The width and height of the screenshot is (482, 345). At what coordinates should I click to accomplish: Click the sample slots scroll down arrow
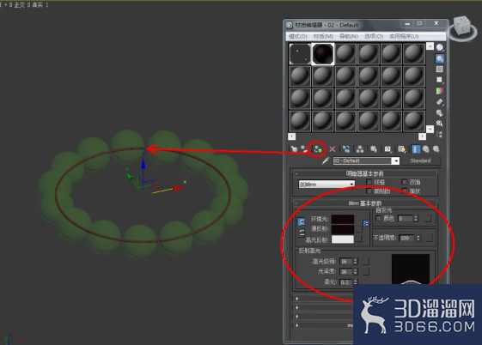pyautogui.click(x=430, y=130)
